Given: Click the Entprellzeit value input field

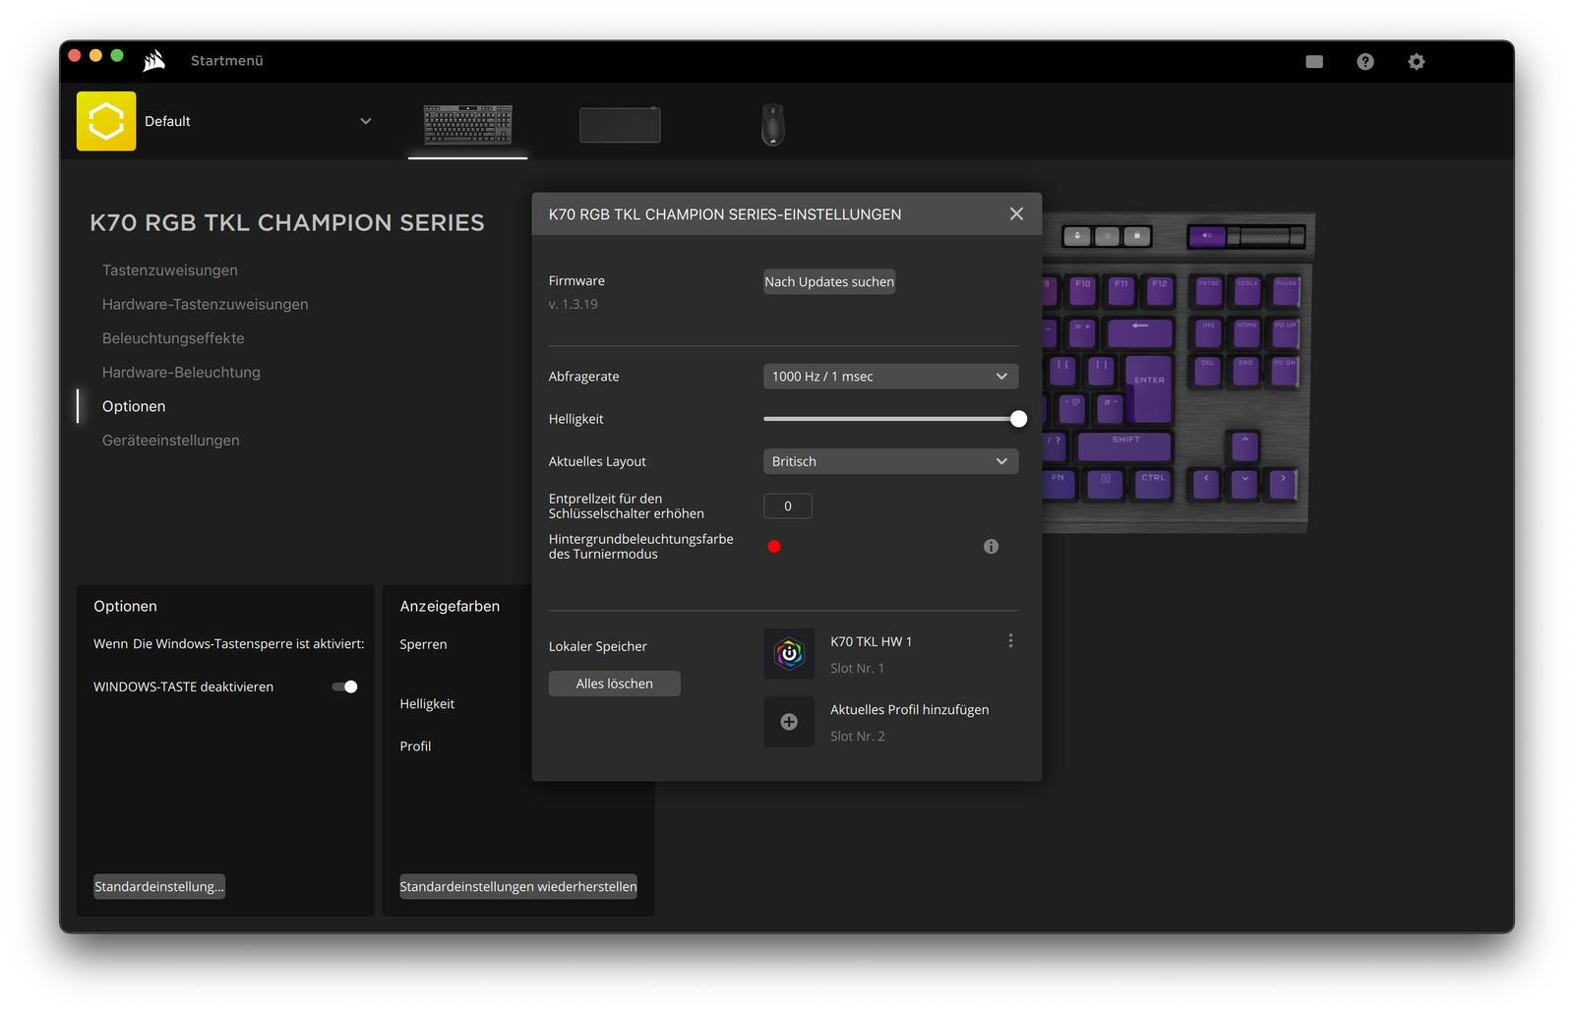Looking at the screenshot, I should click(788, 506).
